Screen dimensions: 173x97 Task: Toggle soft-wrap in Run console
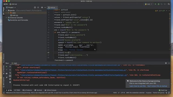coord(10,73)
